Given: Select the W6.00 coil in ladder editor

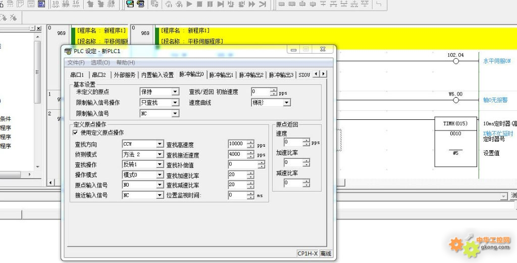Looking at the screenshot, I should [456, 100].
